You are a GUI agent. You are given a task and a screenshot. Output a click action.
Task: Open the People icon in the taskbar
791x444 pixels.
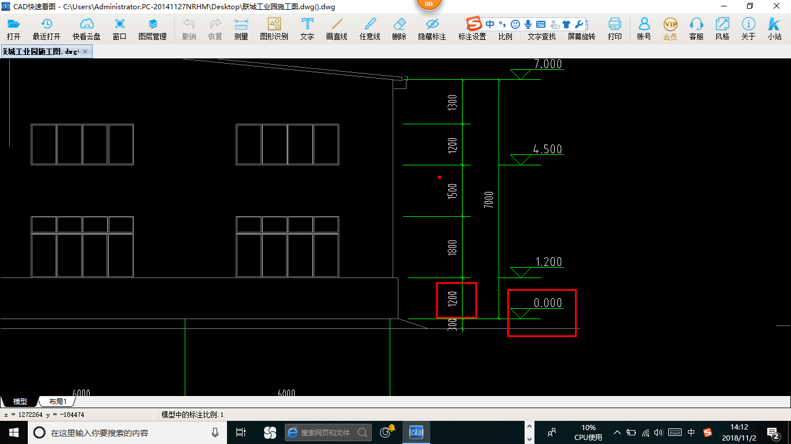point(552,432)
